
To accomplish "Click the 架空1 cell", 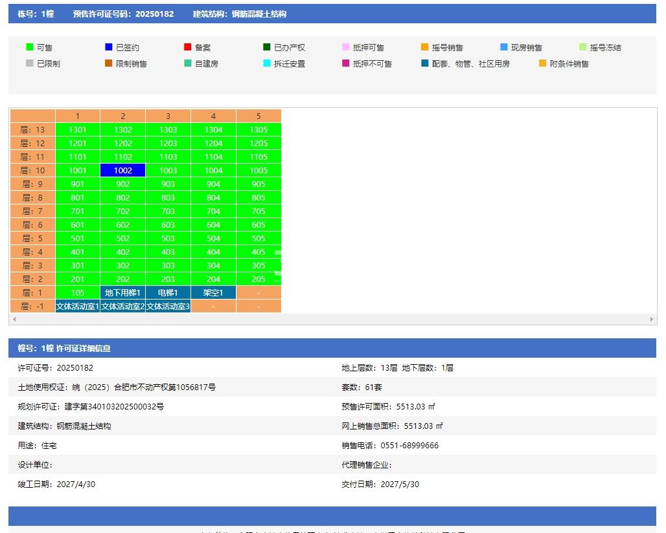I will [x=213, y=292].
